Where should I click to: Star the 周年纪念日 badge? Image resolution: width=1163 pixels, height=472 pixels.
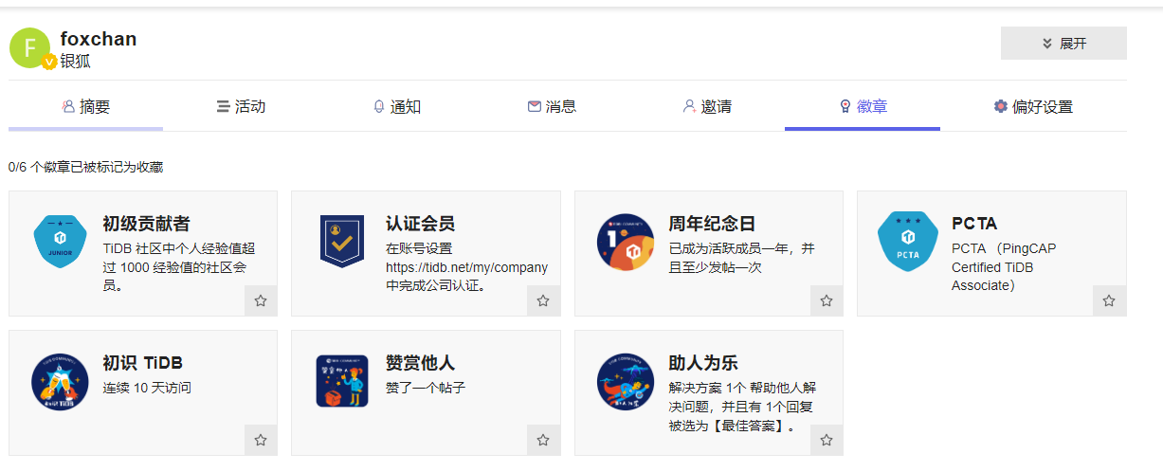point(827,300)
